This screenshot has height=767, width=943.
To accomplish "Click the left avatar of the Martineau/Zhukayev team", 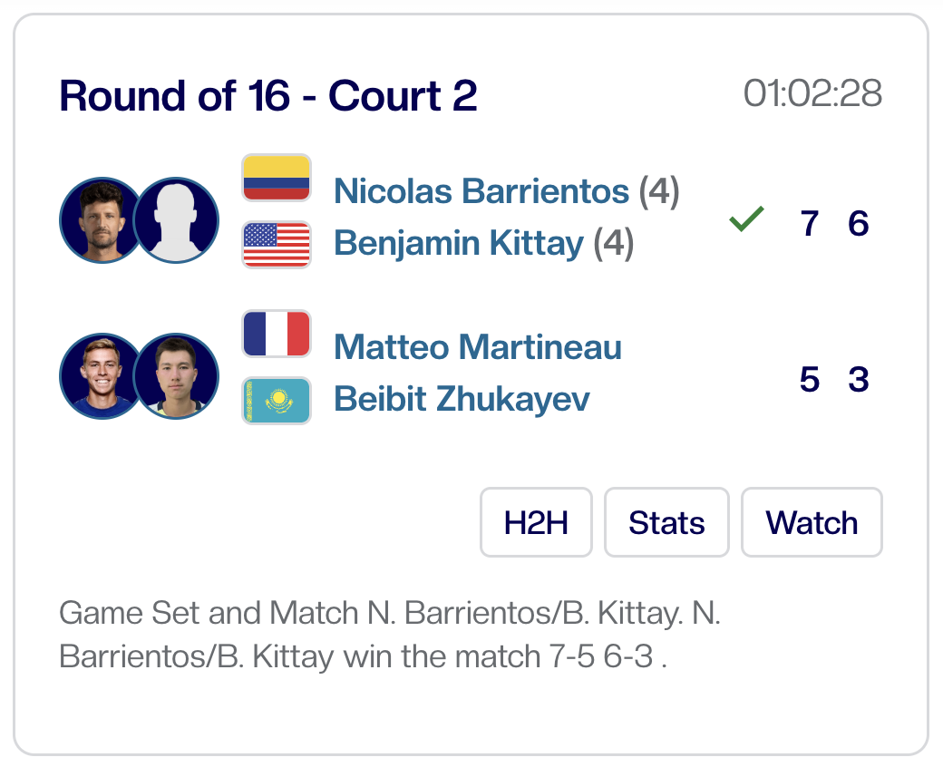I will click(x=102, y=376).
